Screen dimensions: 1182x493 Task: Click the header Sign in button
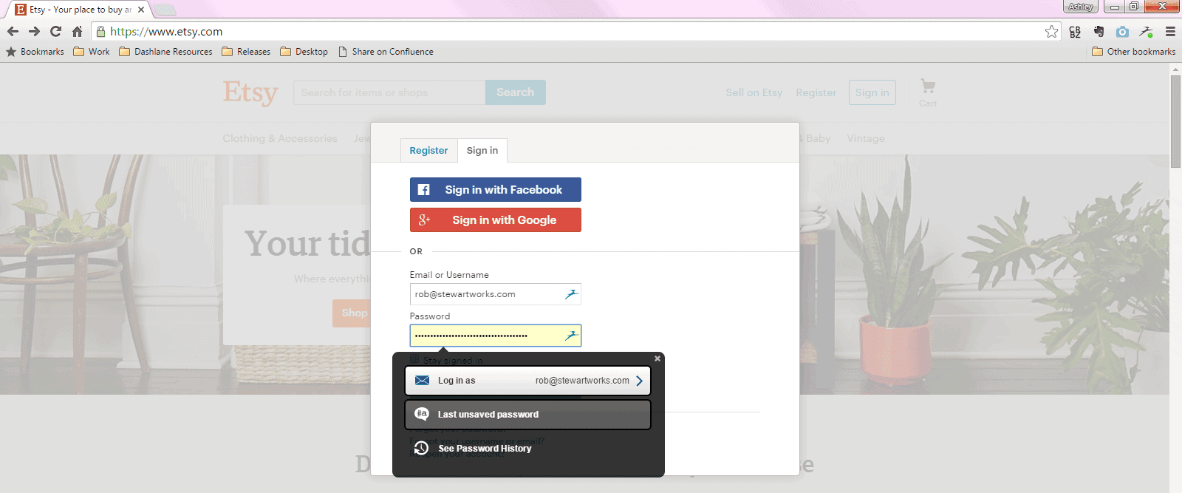[872, 92]
